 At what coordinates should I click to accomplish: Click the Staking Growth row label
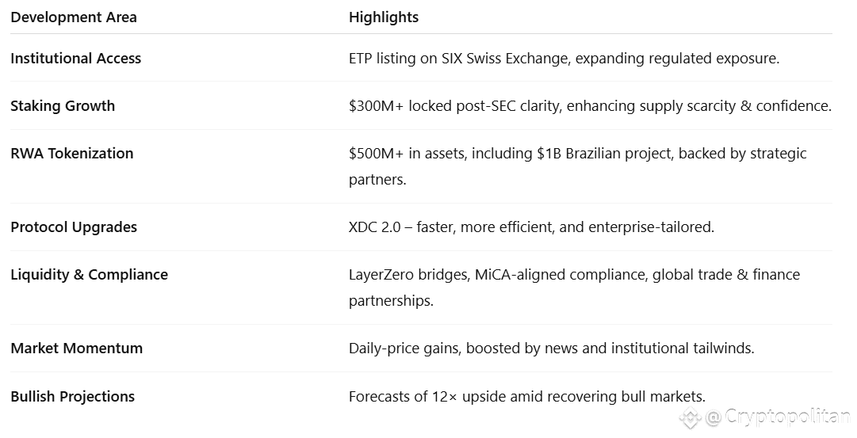tap(63, 106)
